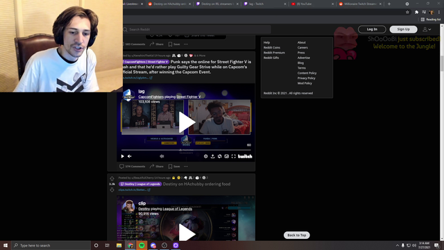Open comments of the Punk Street Fighter post
This screenshot has height=250, width=444.
[x=133, y=167]
